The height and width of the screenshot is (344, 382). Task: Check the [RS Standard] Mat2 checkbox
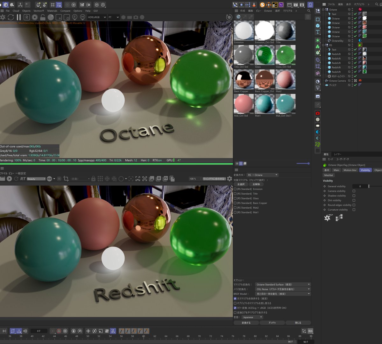[x=235, y=208]
